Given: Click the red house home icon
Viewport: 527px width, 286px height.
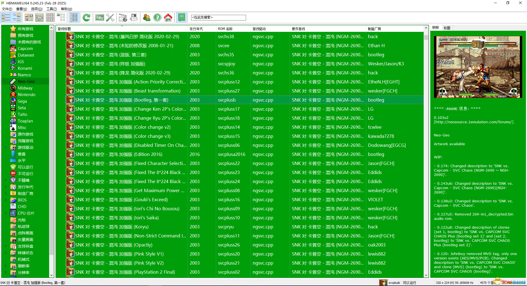Looking at the screenshot, I should [168, 18].
